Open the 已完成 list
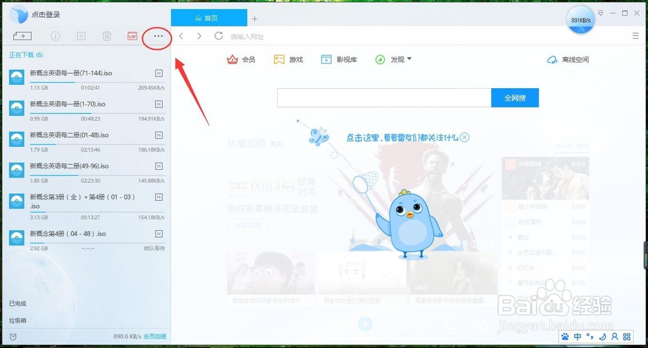Viewport: 648px width, 348px height. [17, 303]
